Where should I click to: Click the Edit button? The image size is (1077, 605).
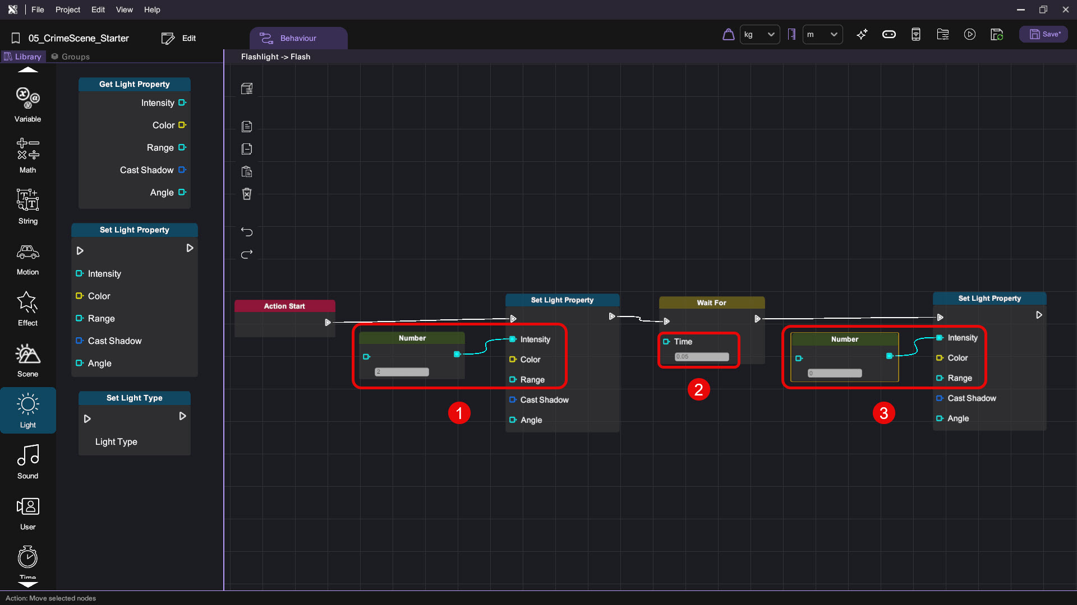click(179, 38)
